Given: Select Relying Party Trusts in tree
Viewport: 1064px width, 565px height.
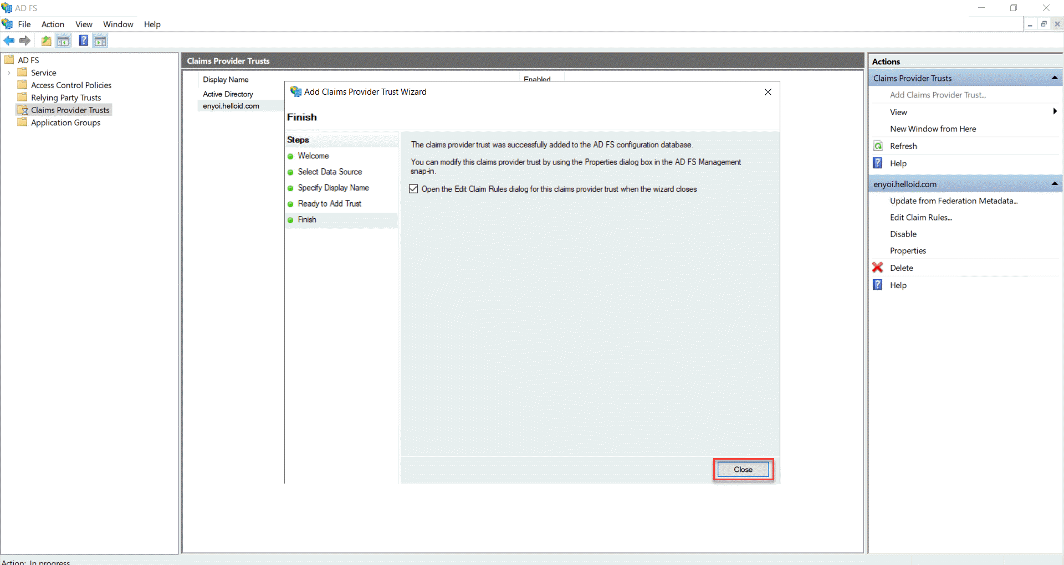Looking at the screenshot, I should pos(66,97).
